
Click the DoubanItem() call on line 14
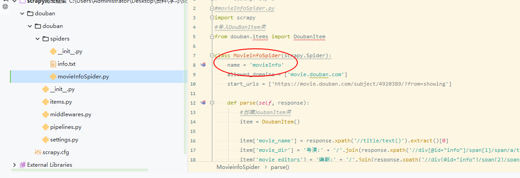281,122
